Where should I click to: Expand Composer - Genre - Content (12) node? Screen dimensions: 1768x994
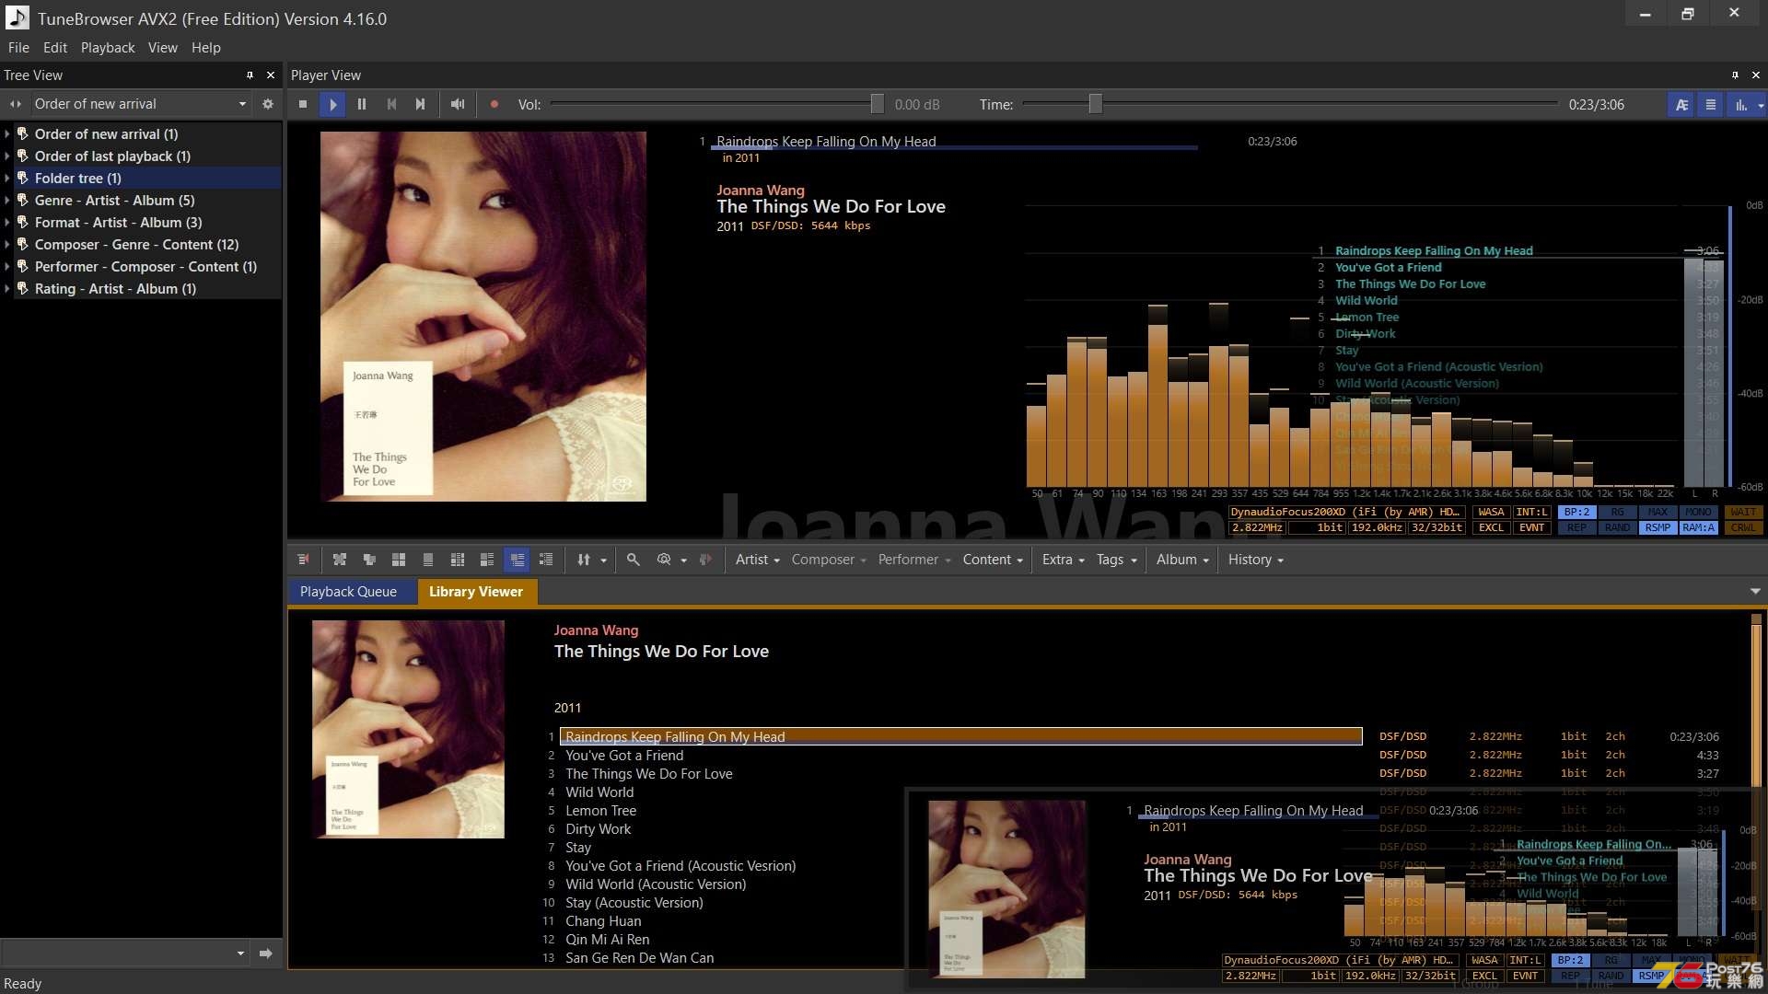(x=7, y=245)
